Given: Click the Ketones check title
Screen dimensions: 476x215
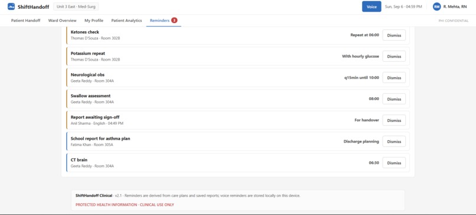Looking at the screenshot, I should pos(84,32).
